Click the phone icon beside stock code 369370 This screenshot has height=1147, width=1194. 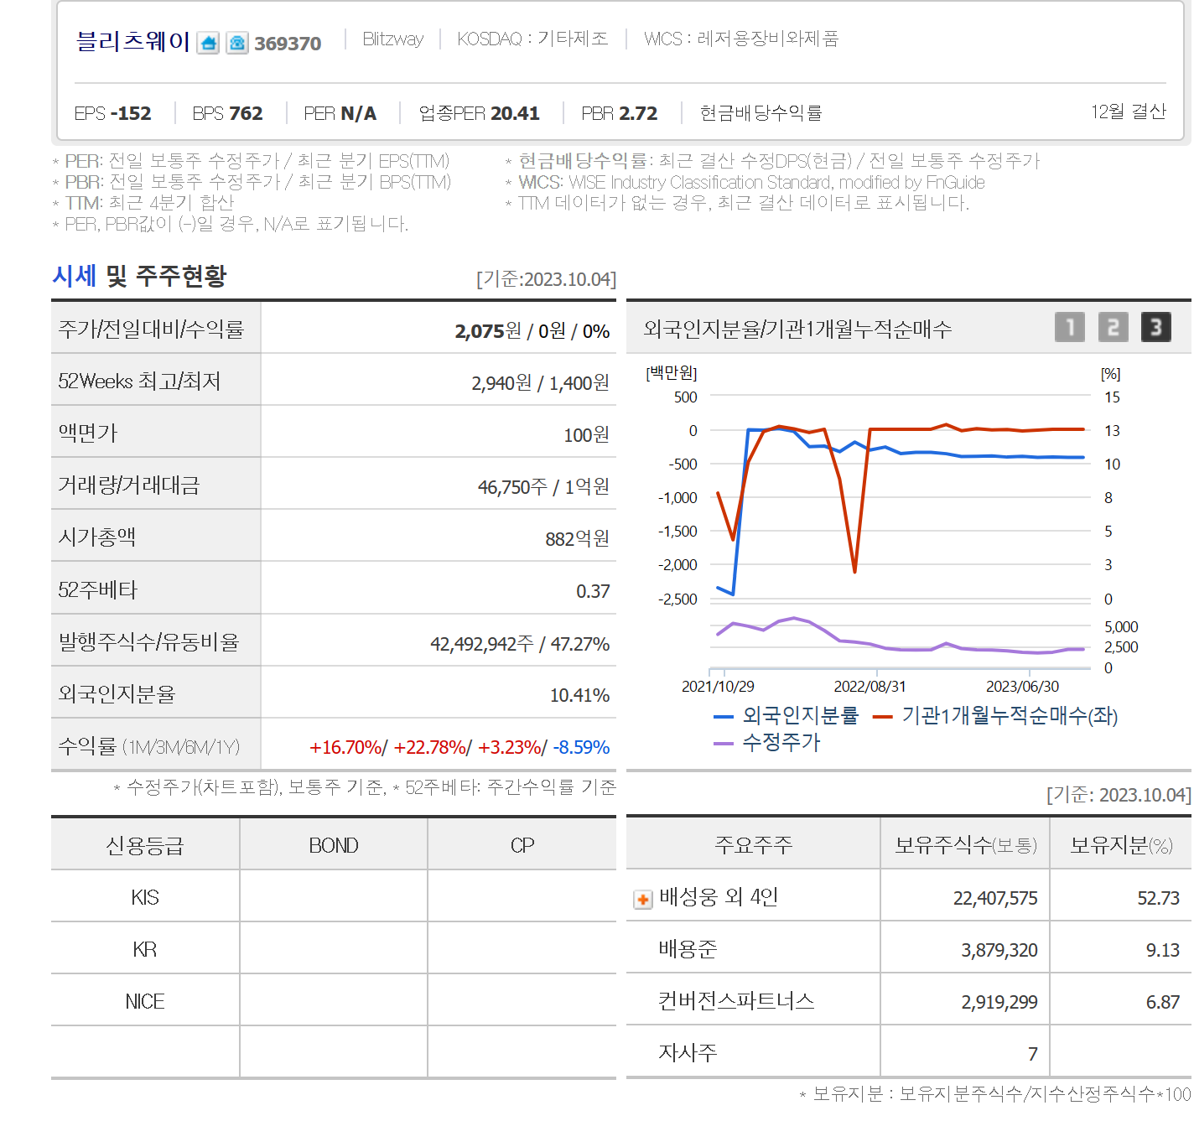pyautogui.click(x=237, y=43)
